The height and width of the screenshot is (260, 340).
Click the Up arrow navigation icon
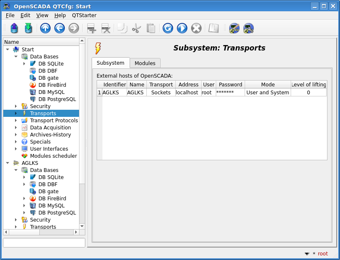[x=45, y=28]
